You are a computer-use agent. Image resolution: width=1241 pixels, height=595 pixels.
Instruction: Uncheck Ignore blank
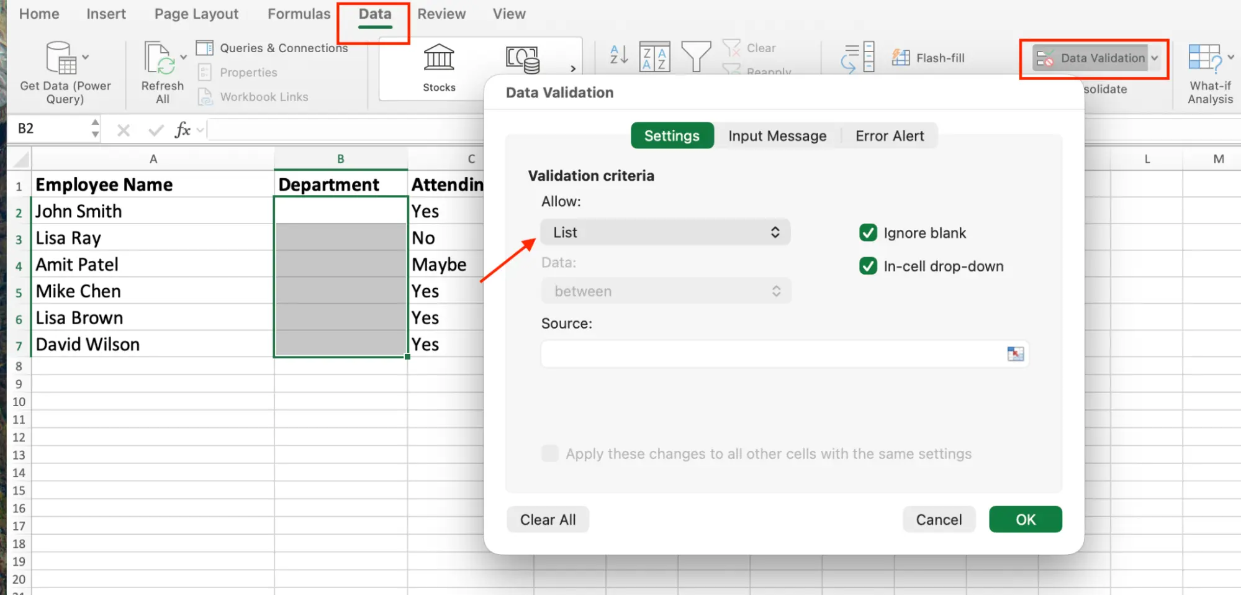(x=867, y=233)
